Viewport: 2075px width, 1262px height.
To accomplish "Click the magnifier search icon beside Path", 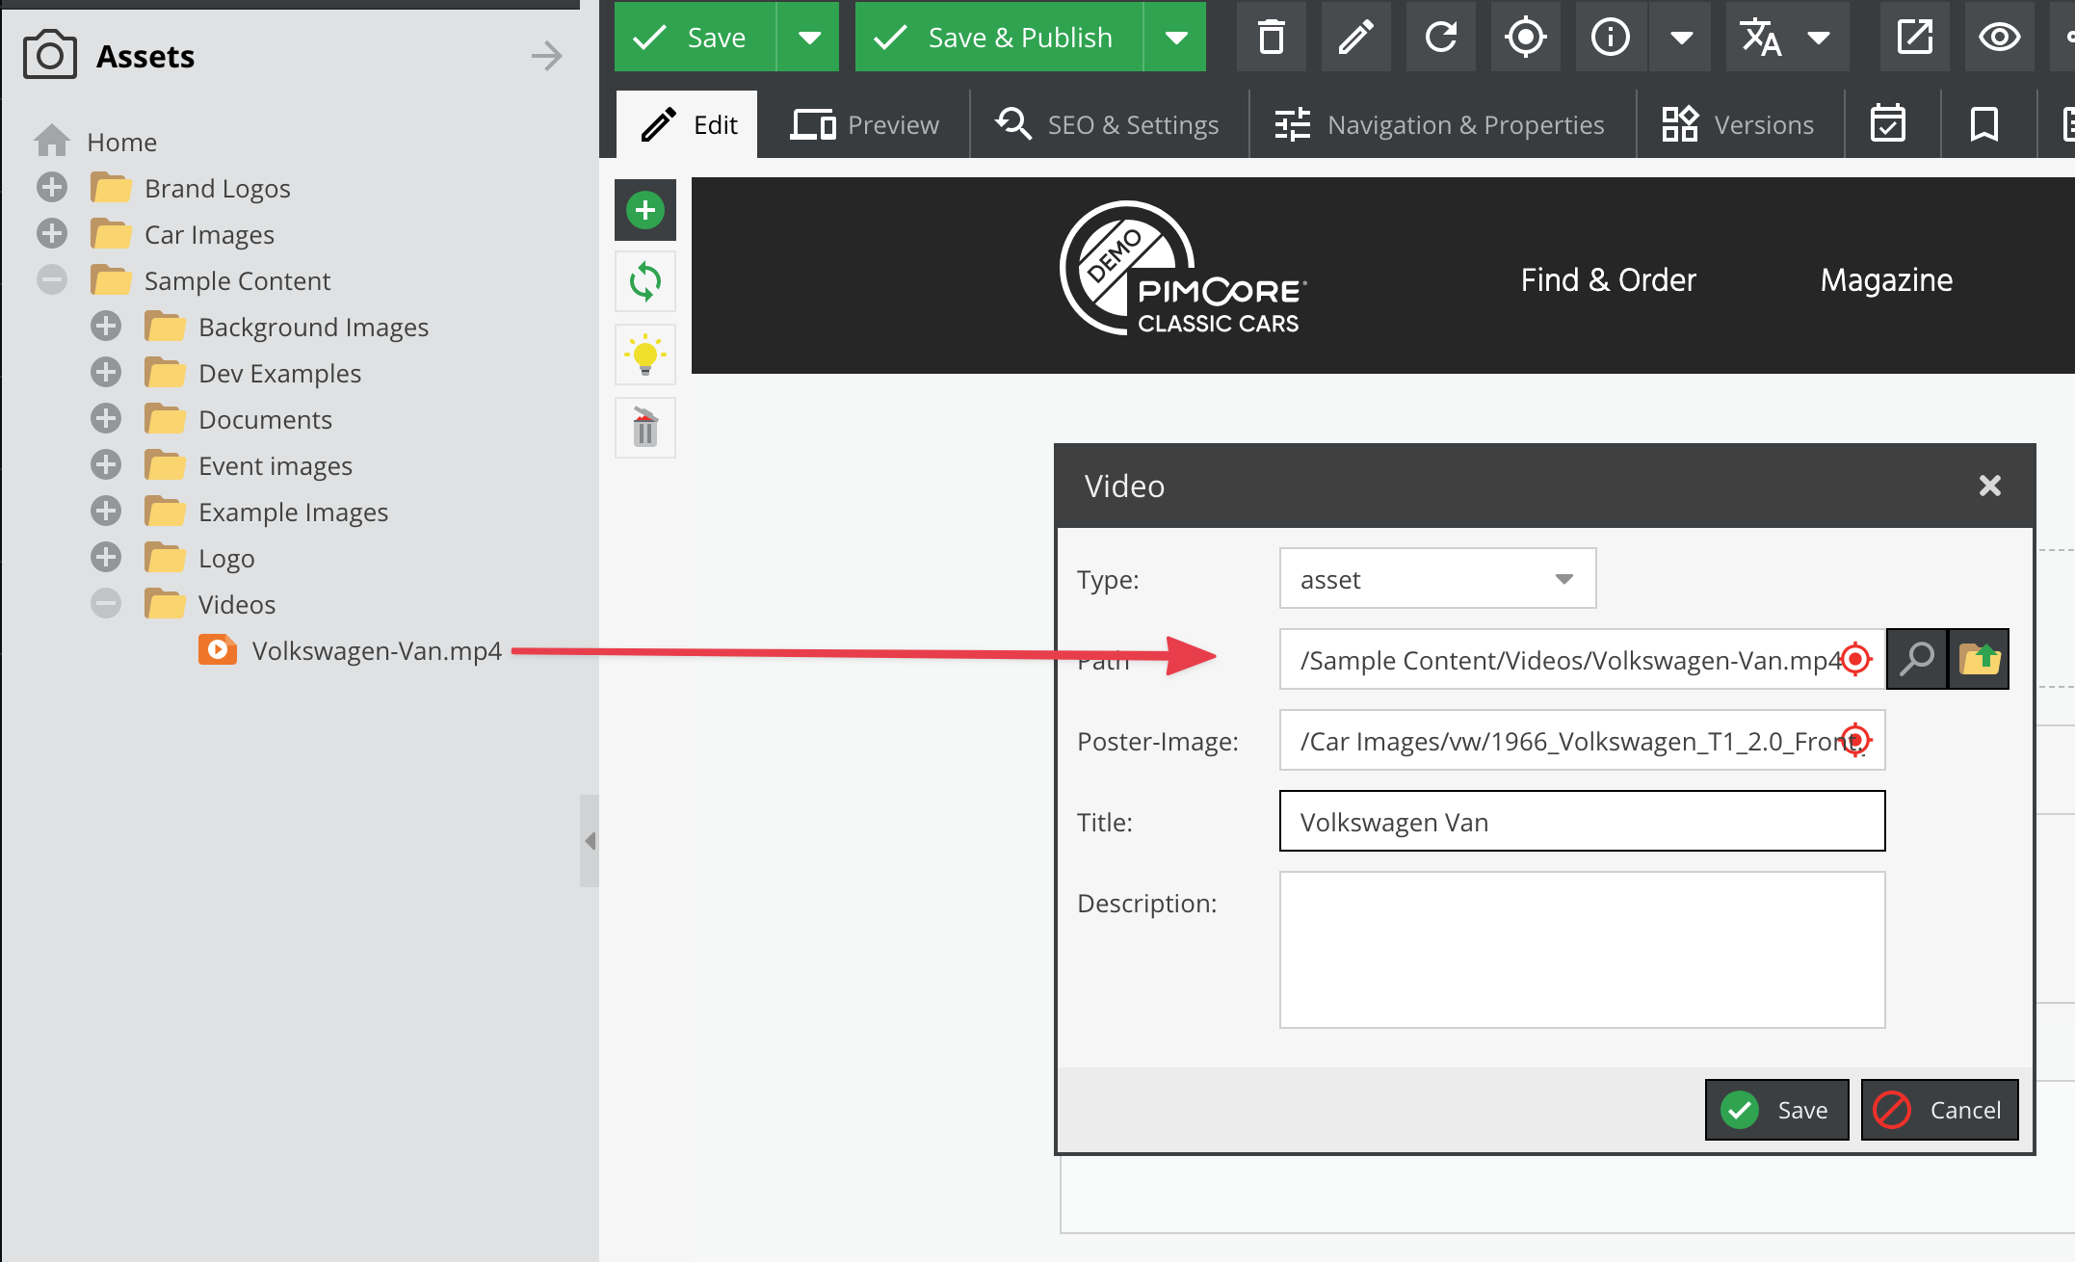I will (x=1916, y=659).
